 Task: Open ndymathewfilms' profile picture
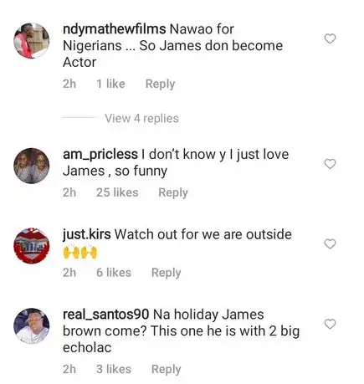(x=32, y=41)
